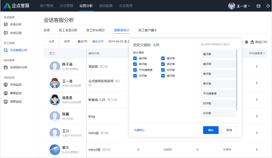
Task: Select the 最近30天 date filter
Action: [x=98, y=41]
